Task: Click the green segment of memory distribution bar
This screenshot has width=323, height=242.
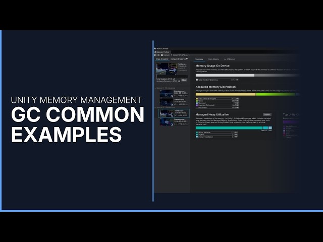Action: [x=276, y=94]
